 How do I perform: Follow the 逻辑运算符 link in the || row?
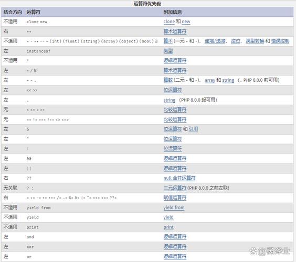tap(175, 168)
